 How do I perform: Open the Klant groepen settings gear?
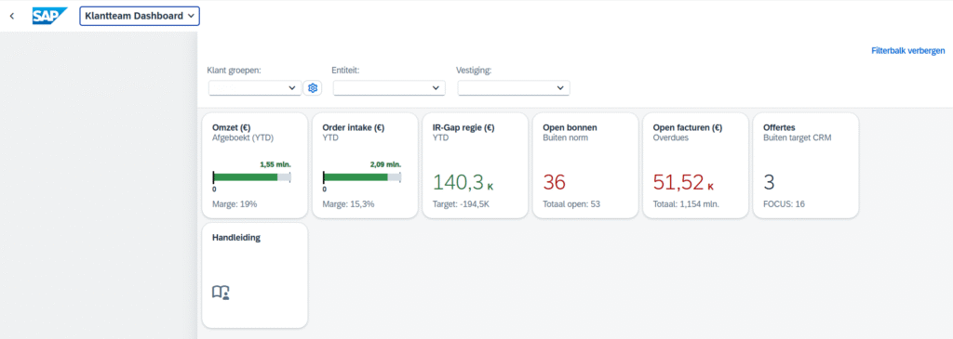(313, 88)
